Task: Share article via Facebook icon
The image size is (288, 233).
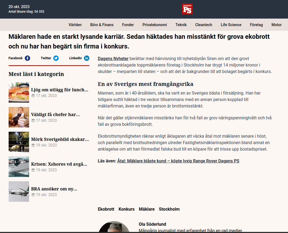Action: (x=27, y=58)
